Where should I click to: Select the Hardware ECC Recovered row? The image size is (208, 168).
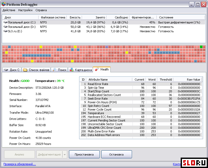141,117
